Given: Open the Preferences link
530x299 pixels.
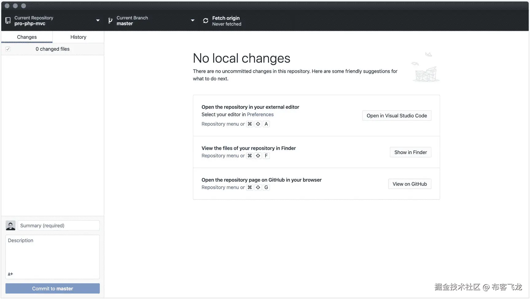Looking at the screenshot, I should (x=260, y=115).
